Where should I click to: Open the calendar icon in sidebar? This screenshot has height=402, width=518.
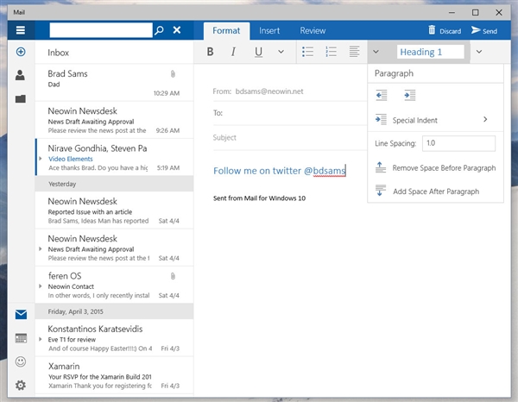(21, 338)
